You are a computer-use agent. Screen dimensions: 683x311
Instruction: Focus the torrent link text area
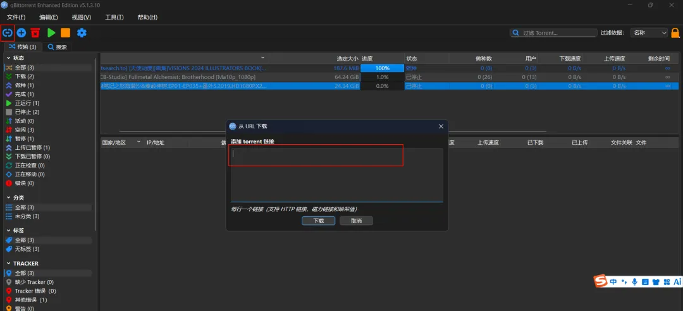pyautogui.click(x=336, y=175)
